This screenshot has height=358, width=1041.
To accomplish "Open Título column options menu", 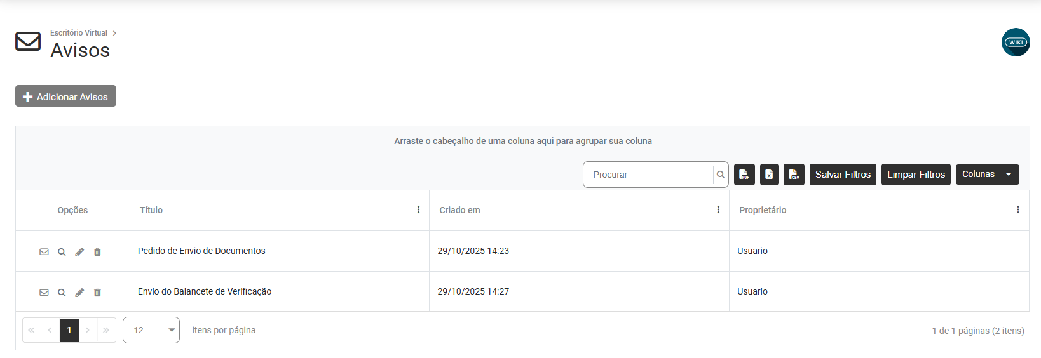I will tap(418, 210).
